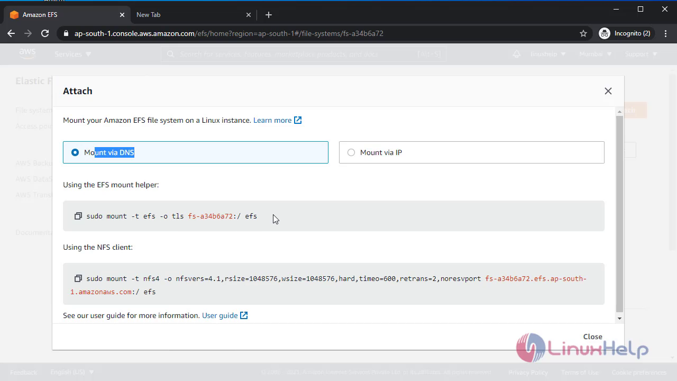Minimize the Chrome window
The image size is (677, 381).
coord(616,9)
